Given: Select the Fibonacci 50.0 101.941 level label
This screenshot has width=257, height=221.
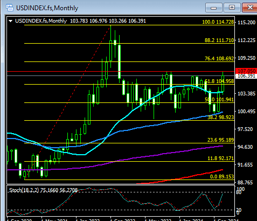Looking at the screenshot, I should tap(219, 100).
